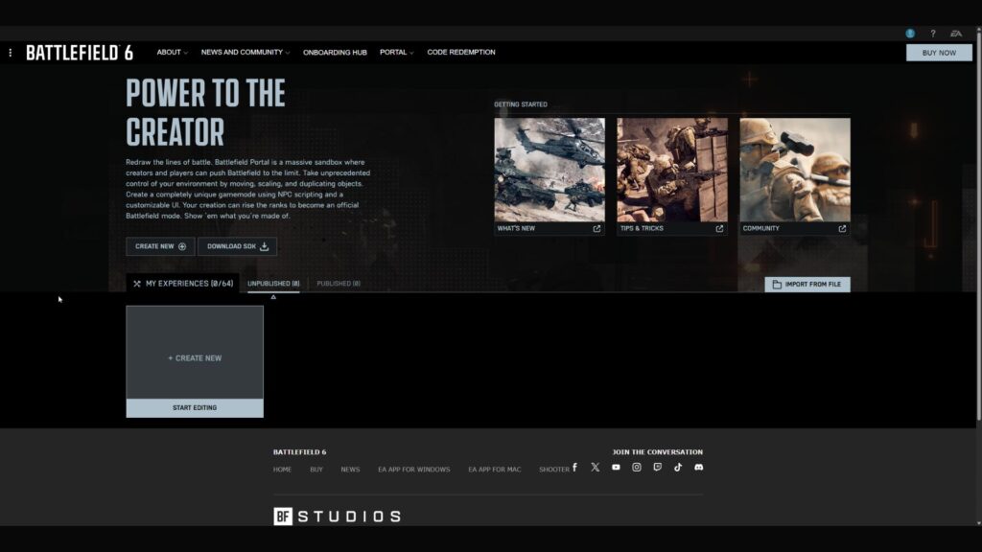The height and width of the screenshot is (552, 982).
Task: Click the blue profile avatar icon
Action: (910, 33)
